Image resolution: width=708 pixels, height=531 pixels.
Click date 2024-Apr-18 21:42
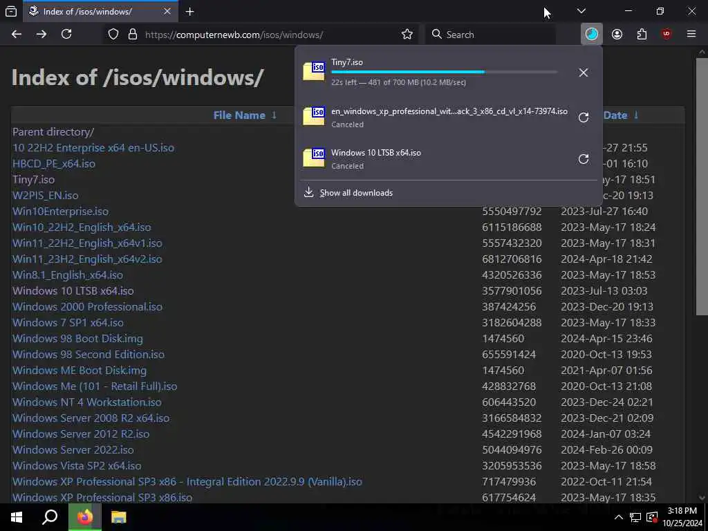[606, 259]
